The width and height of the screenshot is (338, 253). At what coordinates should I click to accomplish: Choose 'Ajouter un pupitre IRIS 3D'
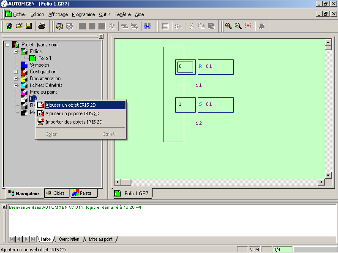tap(72, 113)
